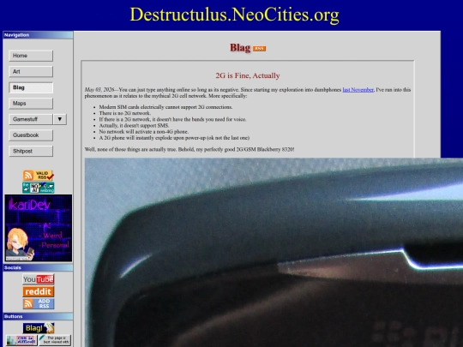Follow the 'last November' link
The image size is (463, 347).
pos(358,90)
